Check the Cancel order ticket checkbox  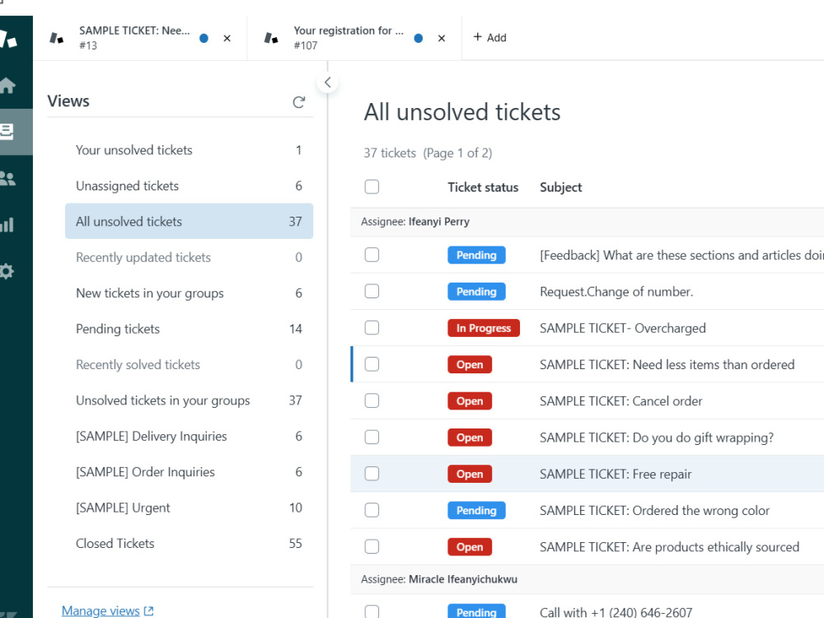(372, 401)
